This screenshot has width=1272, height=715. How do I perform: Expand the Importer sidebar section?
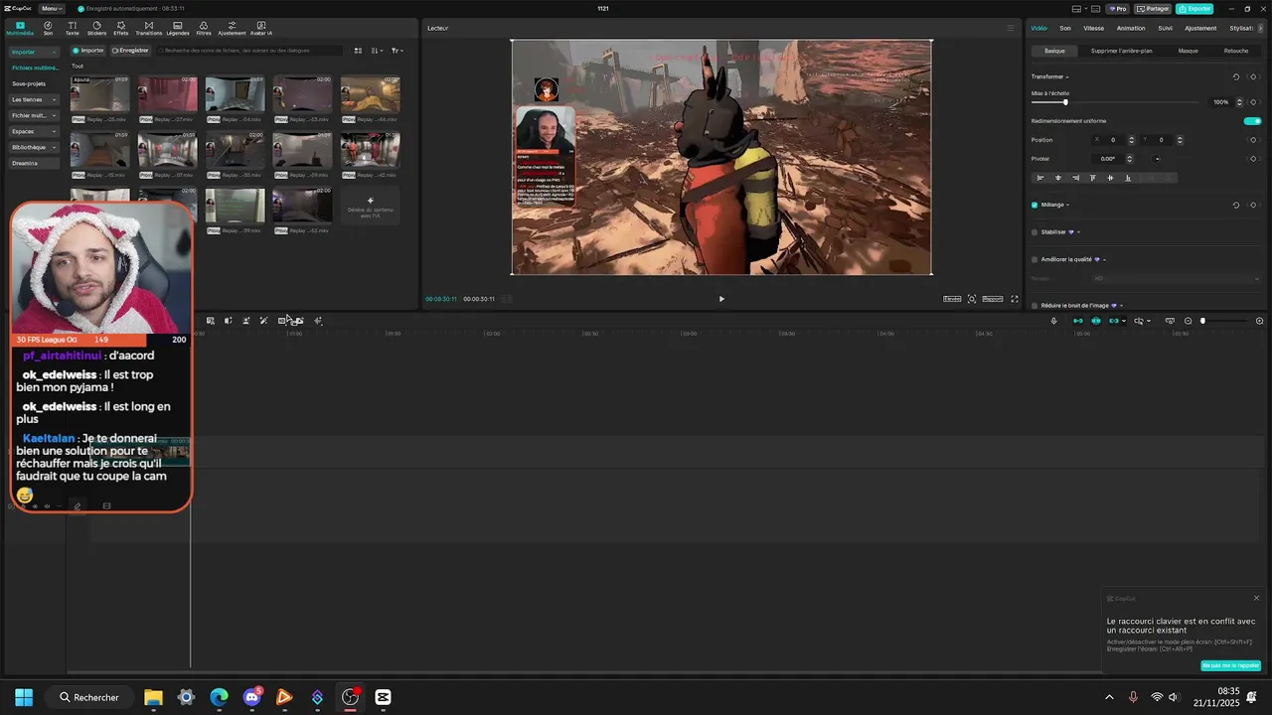(x=35, y=52)
